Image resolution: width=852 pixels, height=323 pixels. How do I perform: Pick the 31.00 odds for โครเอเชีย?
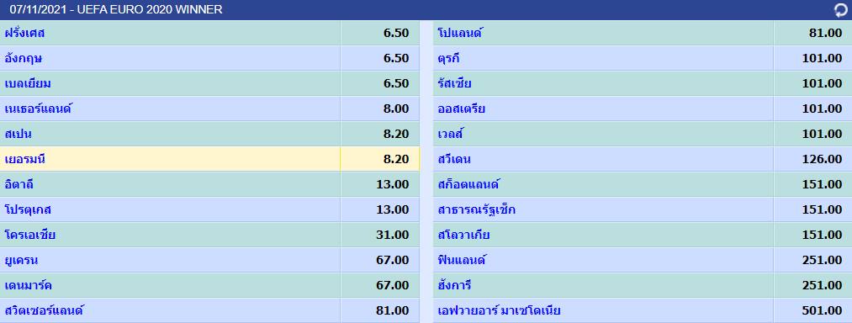(392, 235)
